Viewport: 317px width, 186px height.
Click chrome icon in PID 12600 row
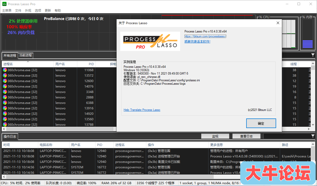point(5,81)
